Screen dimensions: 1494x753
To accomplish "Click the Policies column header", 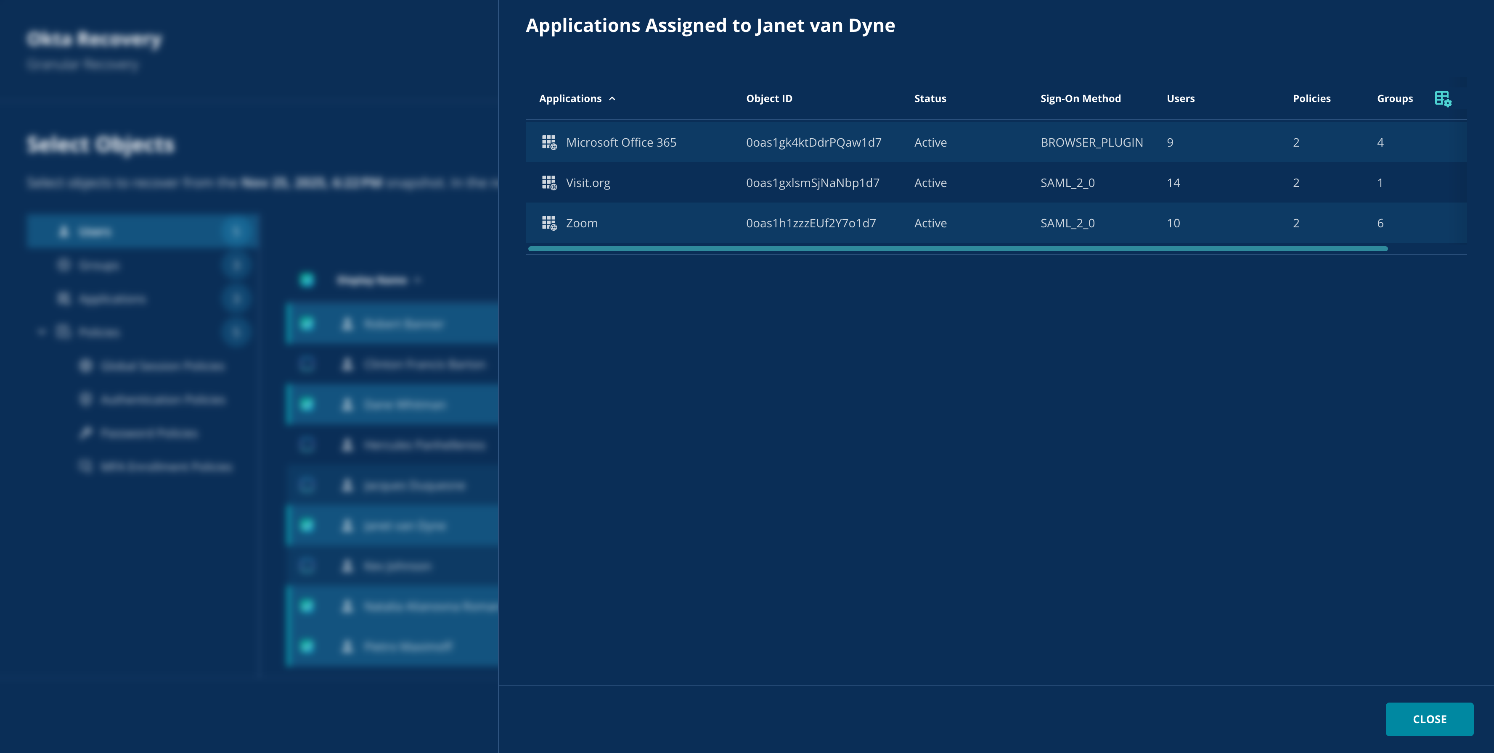I will [1311, 99].
